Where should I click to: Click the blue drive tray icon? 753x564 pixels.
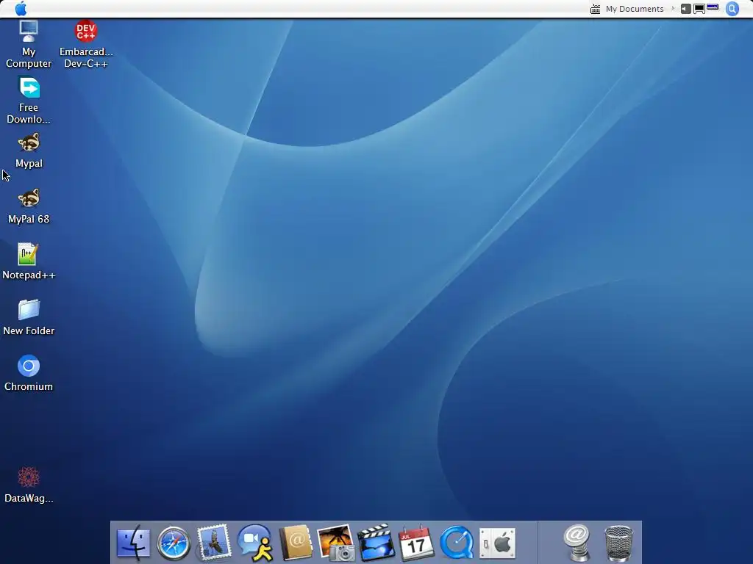coord(713,7)
